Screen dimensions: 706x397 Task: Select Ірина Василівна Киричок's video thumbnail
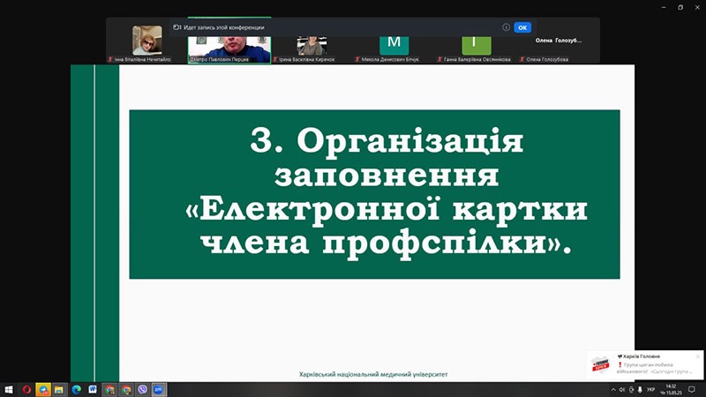click(x=312, y=43)
